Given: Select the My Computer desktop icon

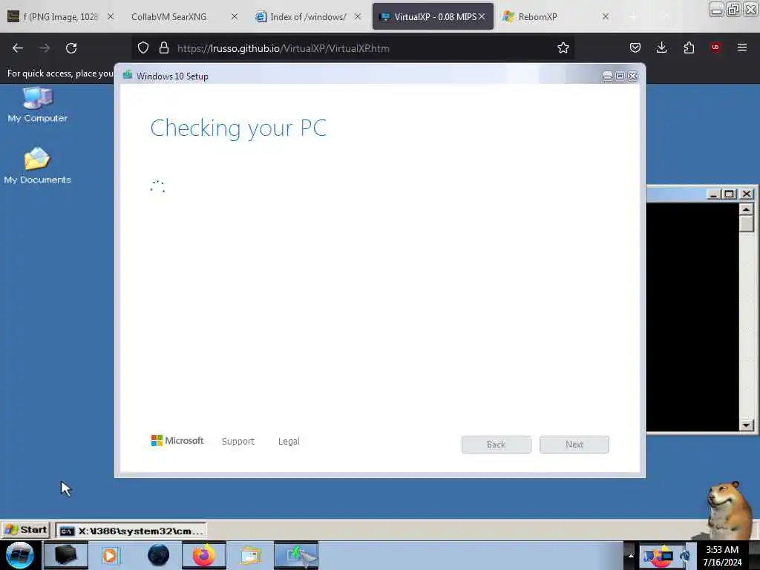Looking at the screenshot, I should pyautogui.click(x=37, y=105).
